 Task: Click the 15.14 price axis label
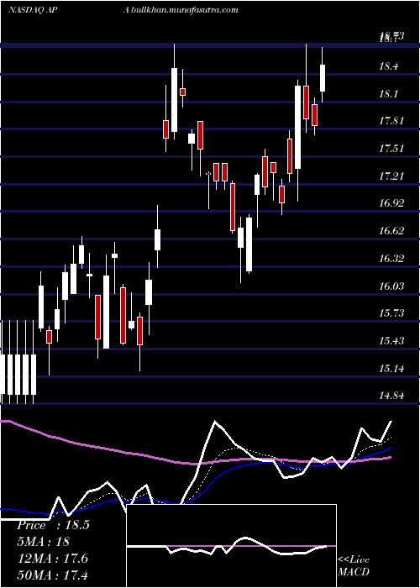391,369
